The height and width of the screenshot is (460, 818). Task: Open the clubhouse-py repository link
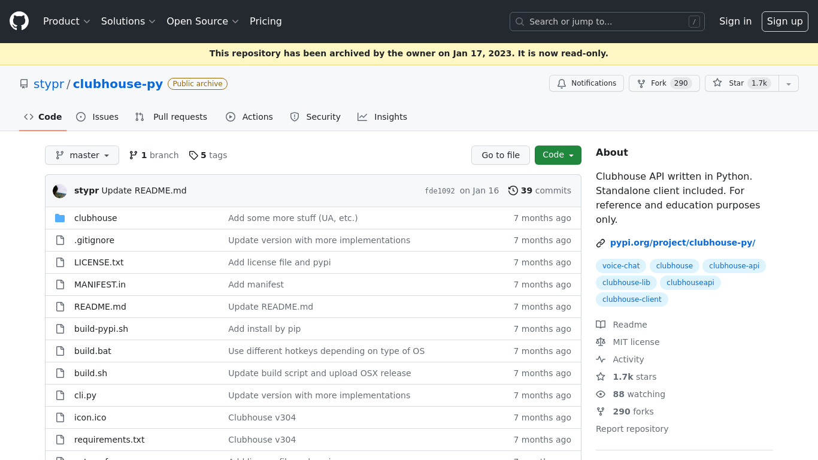click(118, 84)
